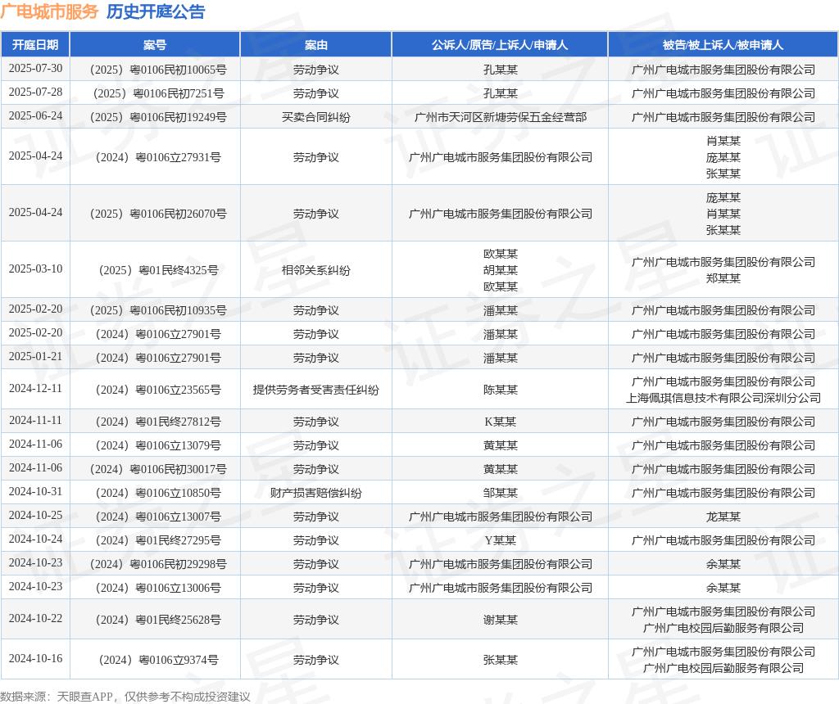This screenshot has height=704, width=839.
Task: Click date cell 2025-06-24
Action: coord(35,116)
